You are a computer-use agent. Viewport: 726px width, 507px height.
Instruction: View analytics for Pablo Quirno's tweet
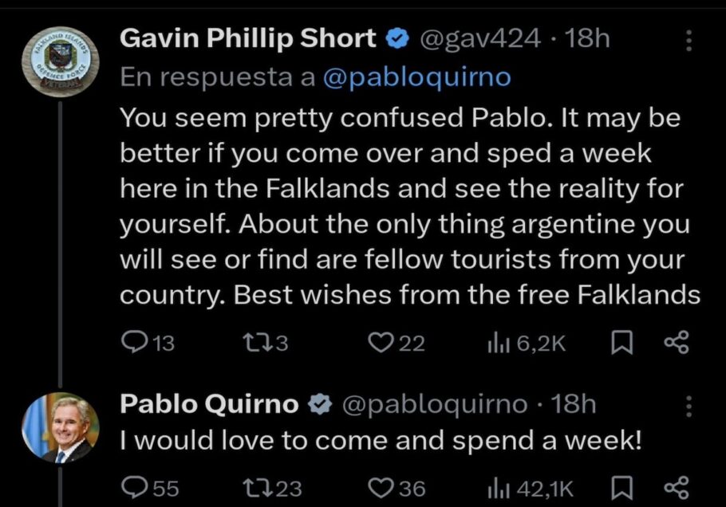point(498,487)
